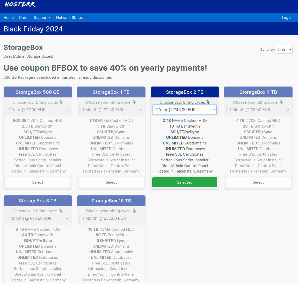Open the Home page link
The image size is (298, 284).
tap(9, 18)
